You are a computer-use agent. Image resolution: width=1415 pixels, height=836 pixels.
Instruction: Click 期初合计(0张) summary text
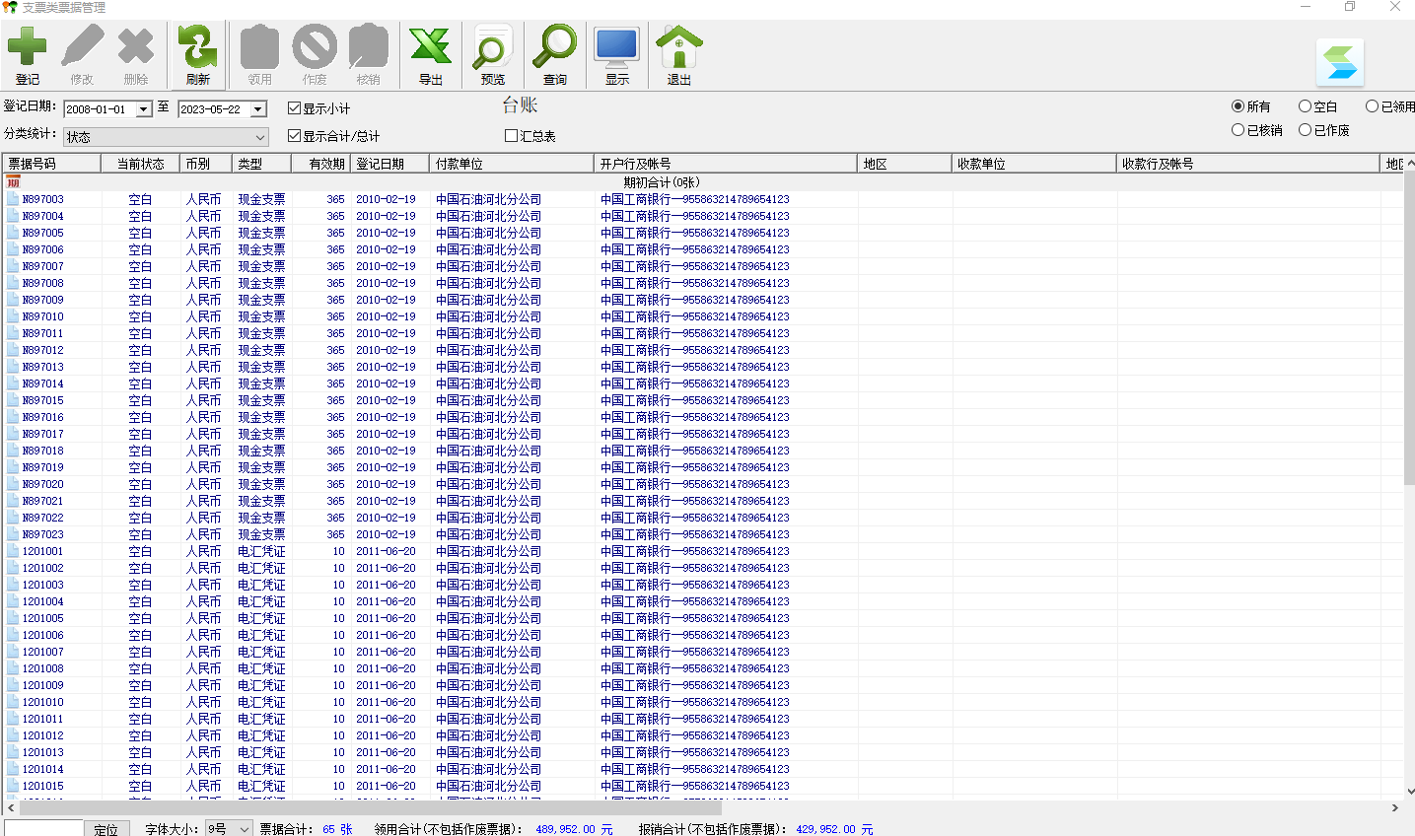coord(662,182)
